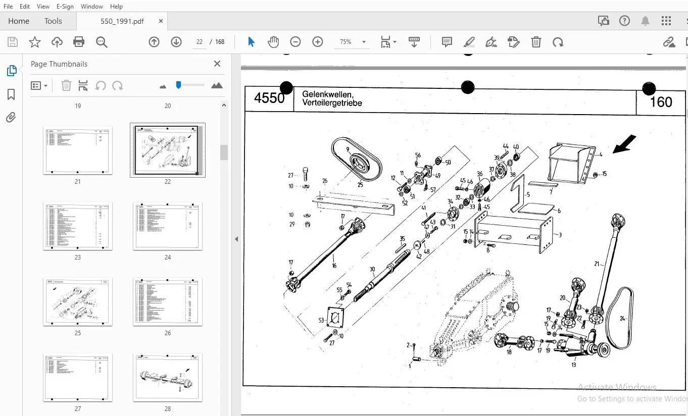Switch to the Tools tab
Viewport: 688px width, 416px height.
point(53,21)
